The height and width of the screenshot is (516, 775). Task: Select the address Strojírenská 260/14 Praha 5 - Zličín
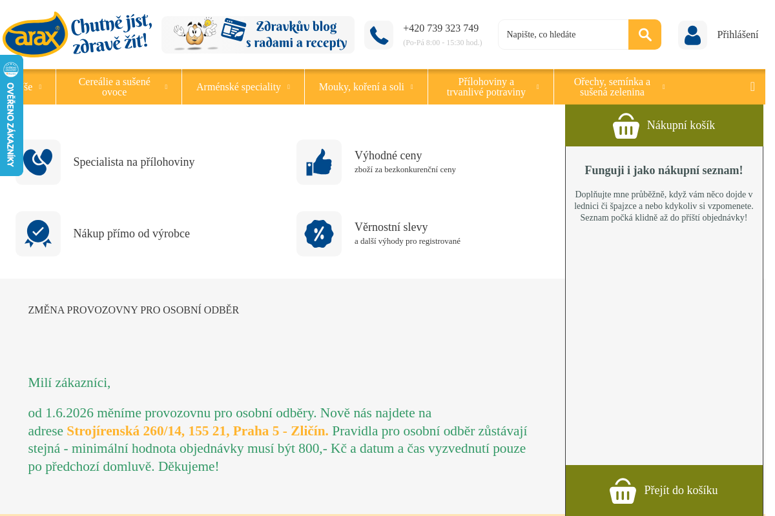tap(198, 431)
